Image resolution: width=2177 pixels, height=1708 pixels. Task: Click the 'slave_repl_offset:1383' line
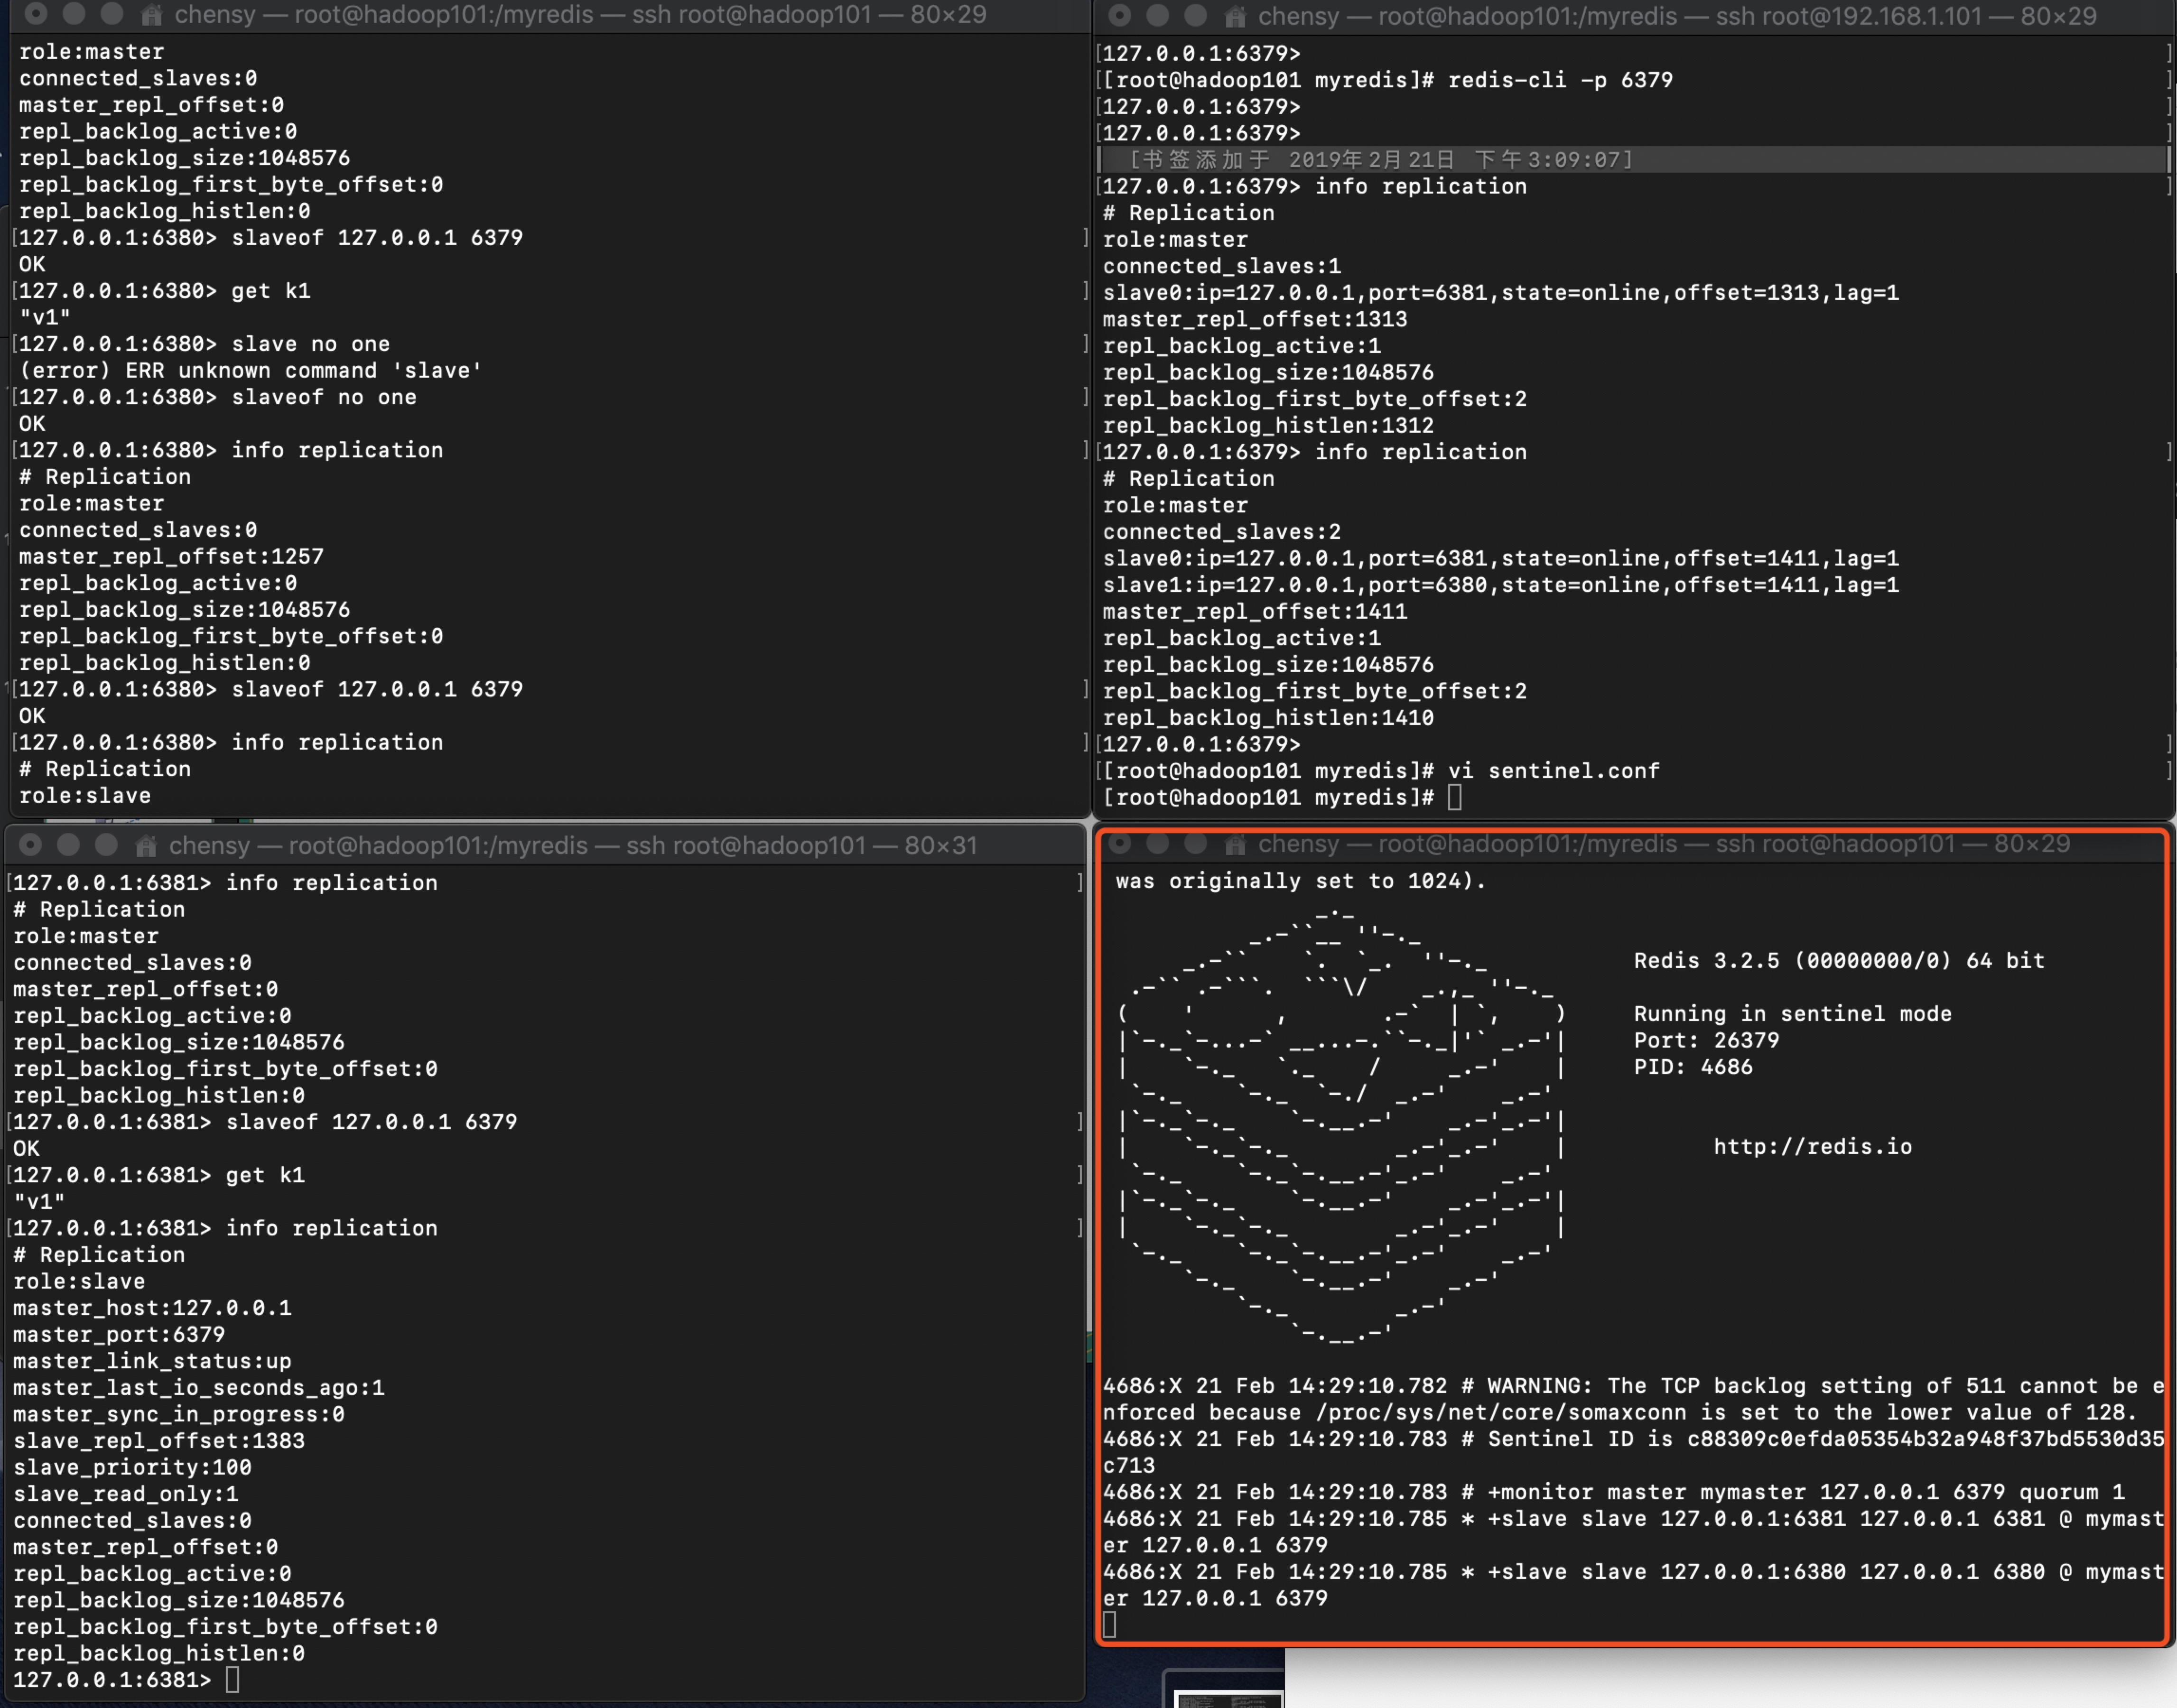pos(158,1441)
